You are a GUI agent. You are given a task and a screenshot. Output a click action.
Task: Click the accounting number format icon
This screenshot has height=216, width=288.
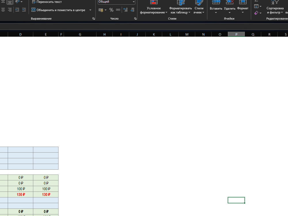101,10
